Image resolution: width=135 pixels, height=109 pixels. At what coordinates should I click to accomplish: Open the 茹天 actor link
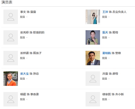(x=105, y=32)
